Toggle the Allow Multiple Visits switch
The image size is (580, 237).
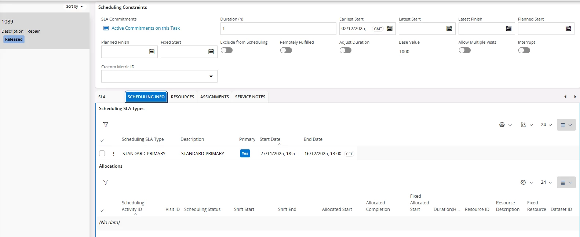point(465,50)
